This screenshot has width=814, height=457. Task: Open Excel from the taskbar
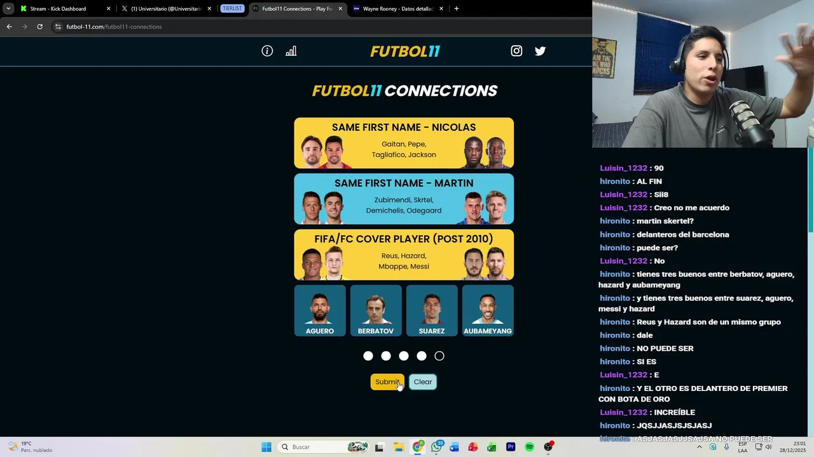(x=492, y=447)
